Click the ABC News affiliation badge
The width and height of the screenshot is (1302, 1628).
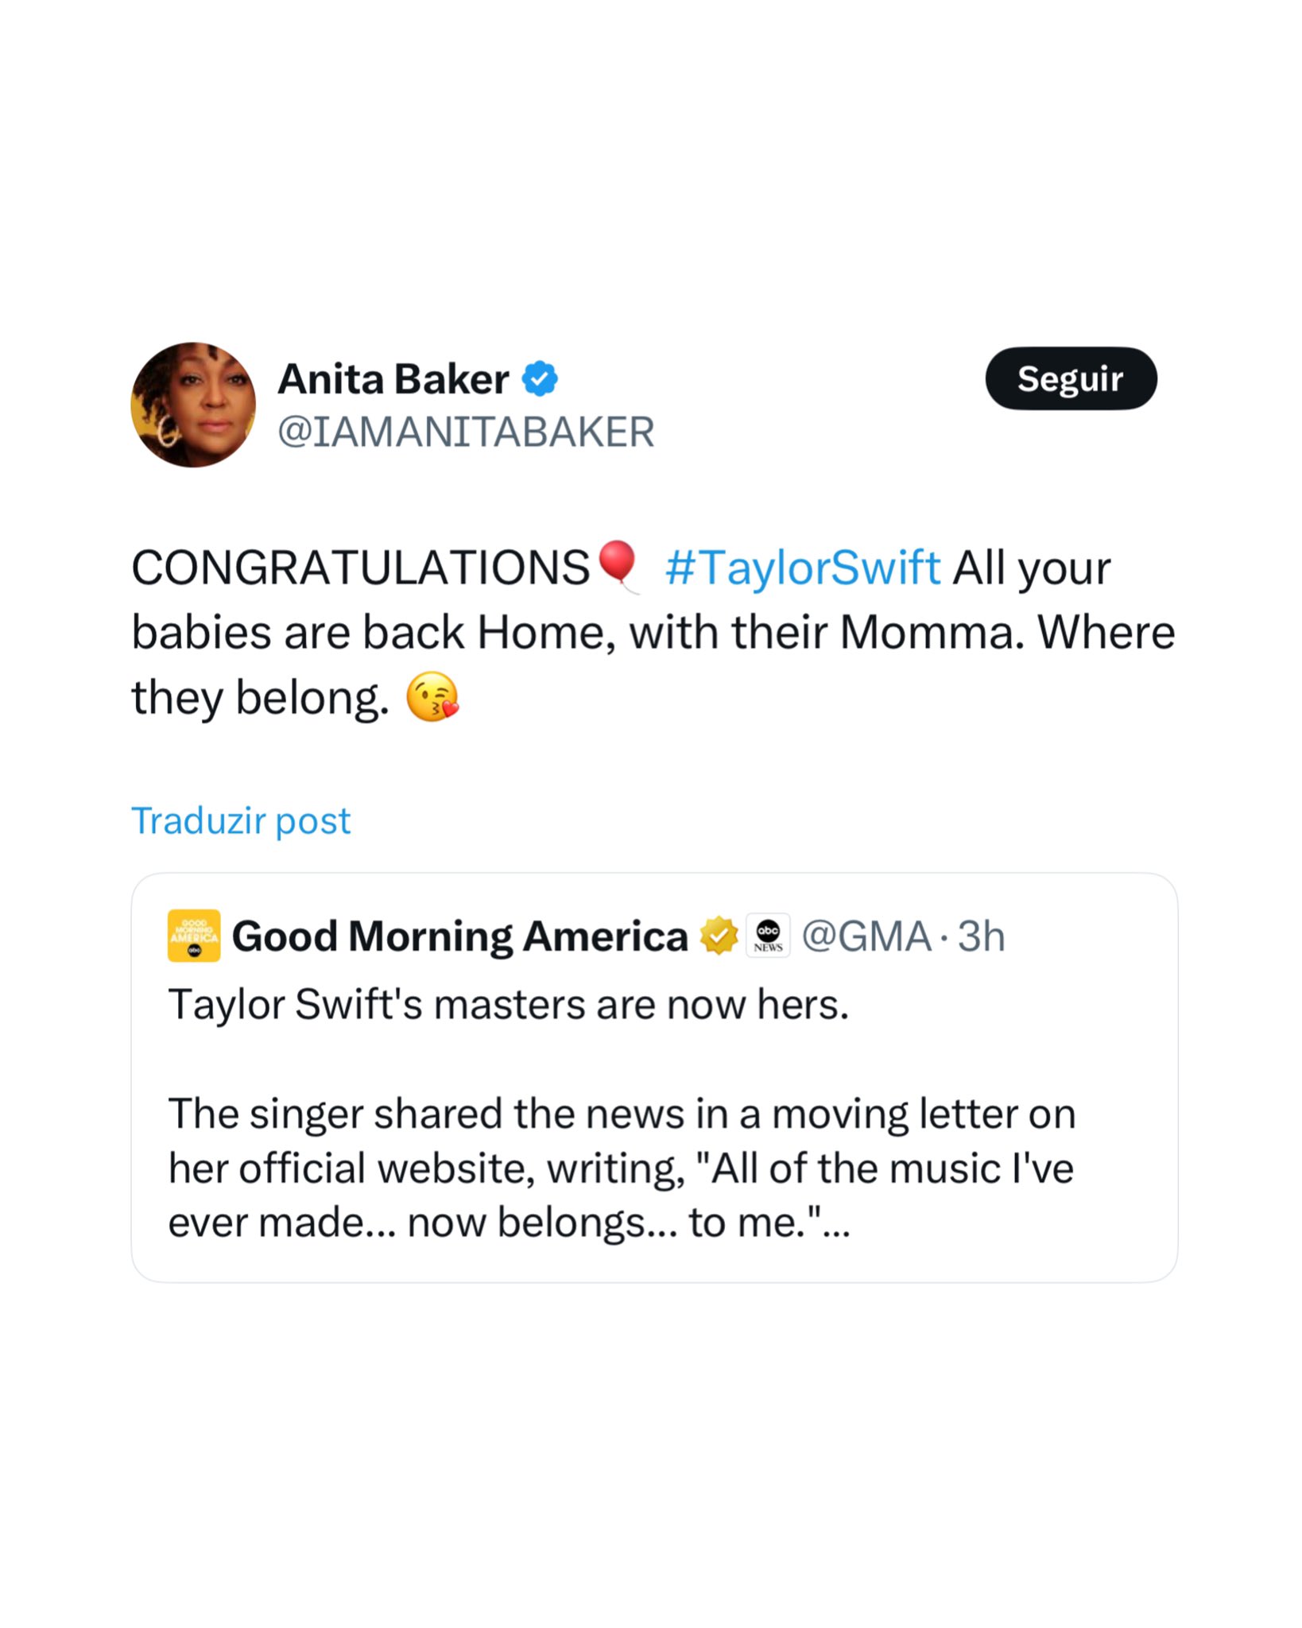click(768, 936)
